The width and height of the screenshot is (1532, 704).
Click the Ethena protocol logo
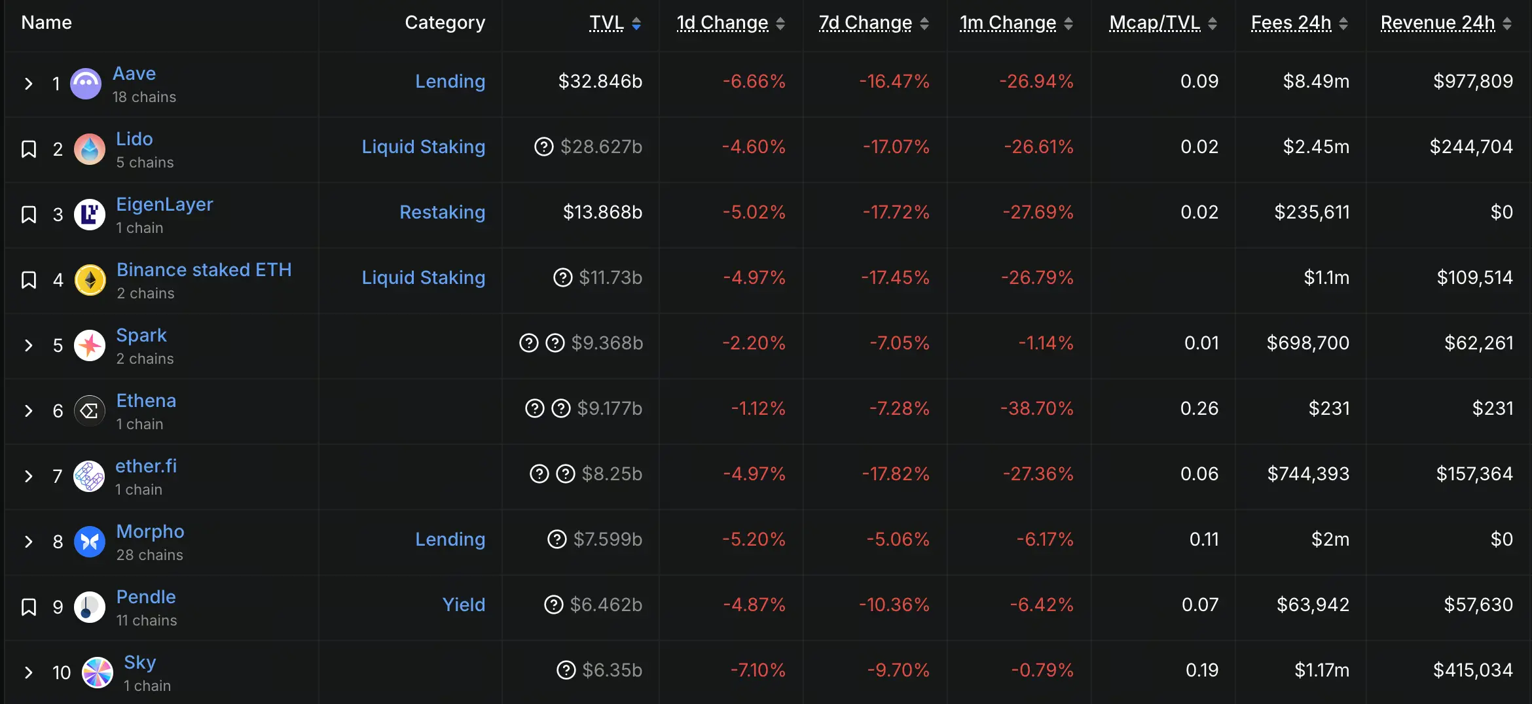[x=89, y=411]
